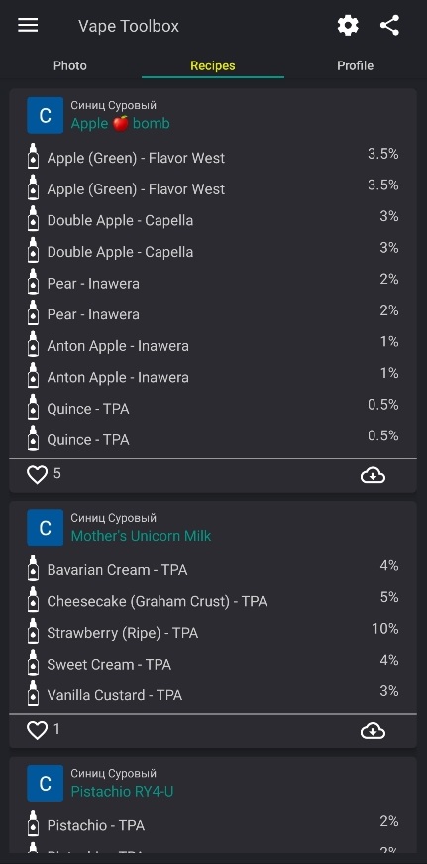Select the Recipes tab
This screenshot has width=427, height=864.
[x=213, y=65]
